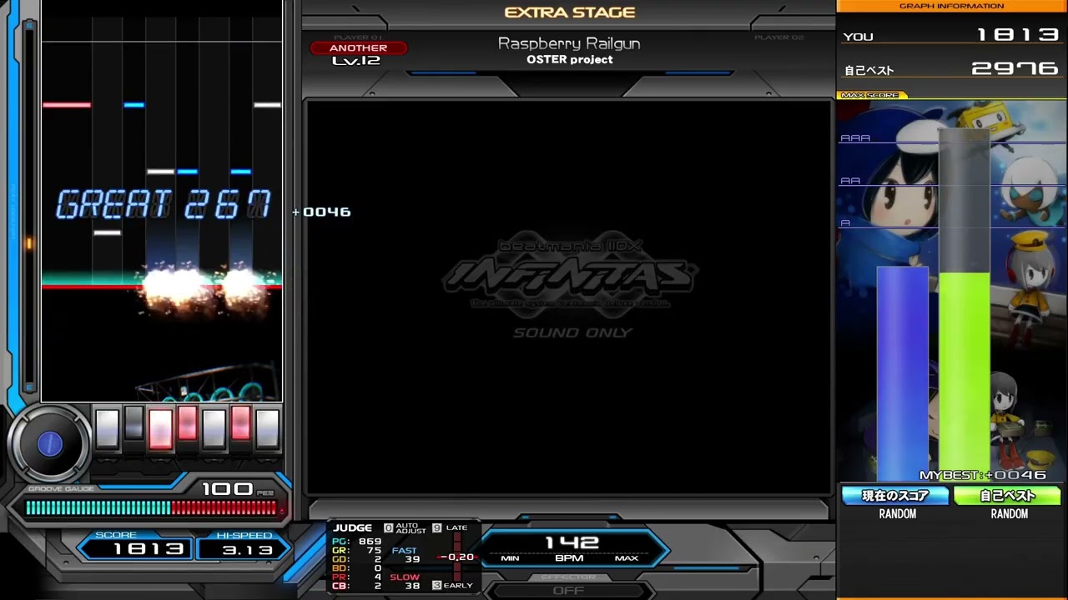The width and height of the screenshot is (1068, 600).
Task: Click the beatmania IIDX INFINITAS logo
Action: 571,274
